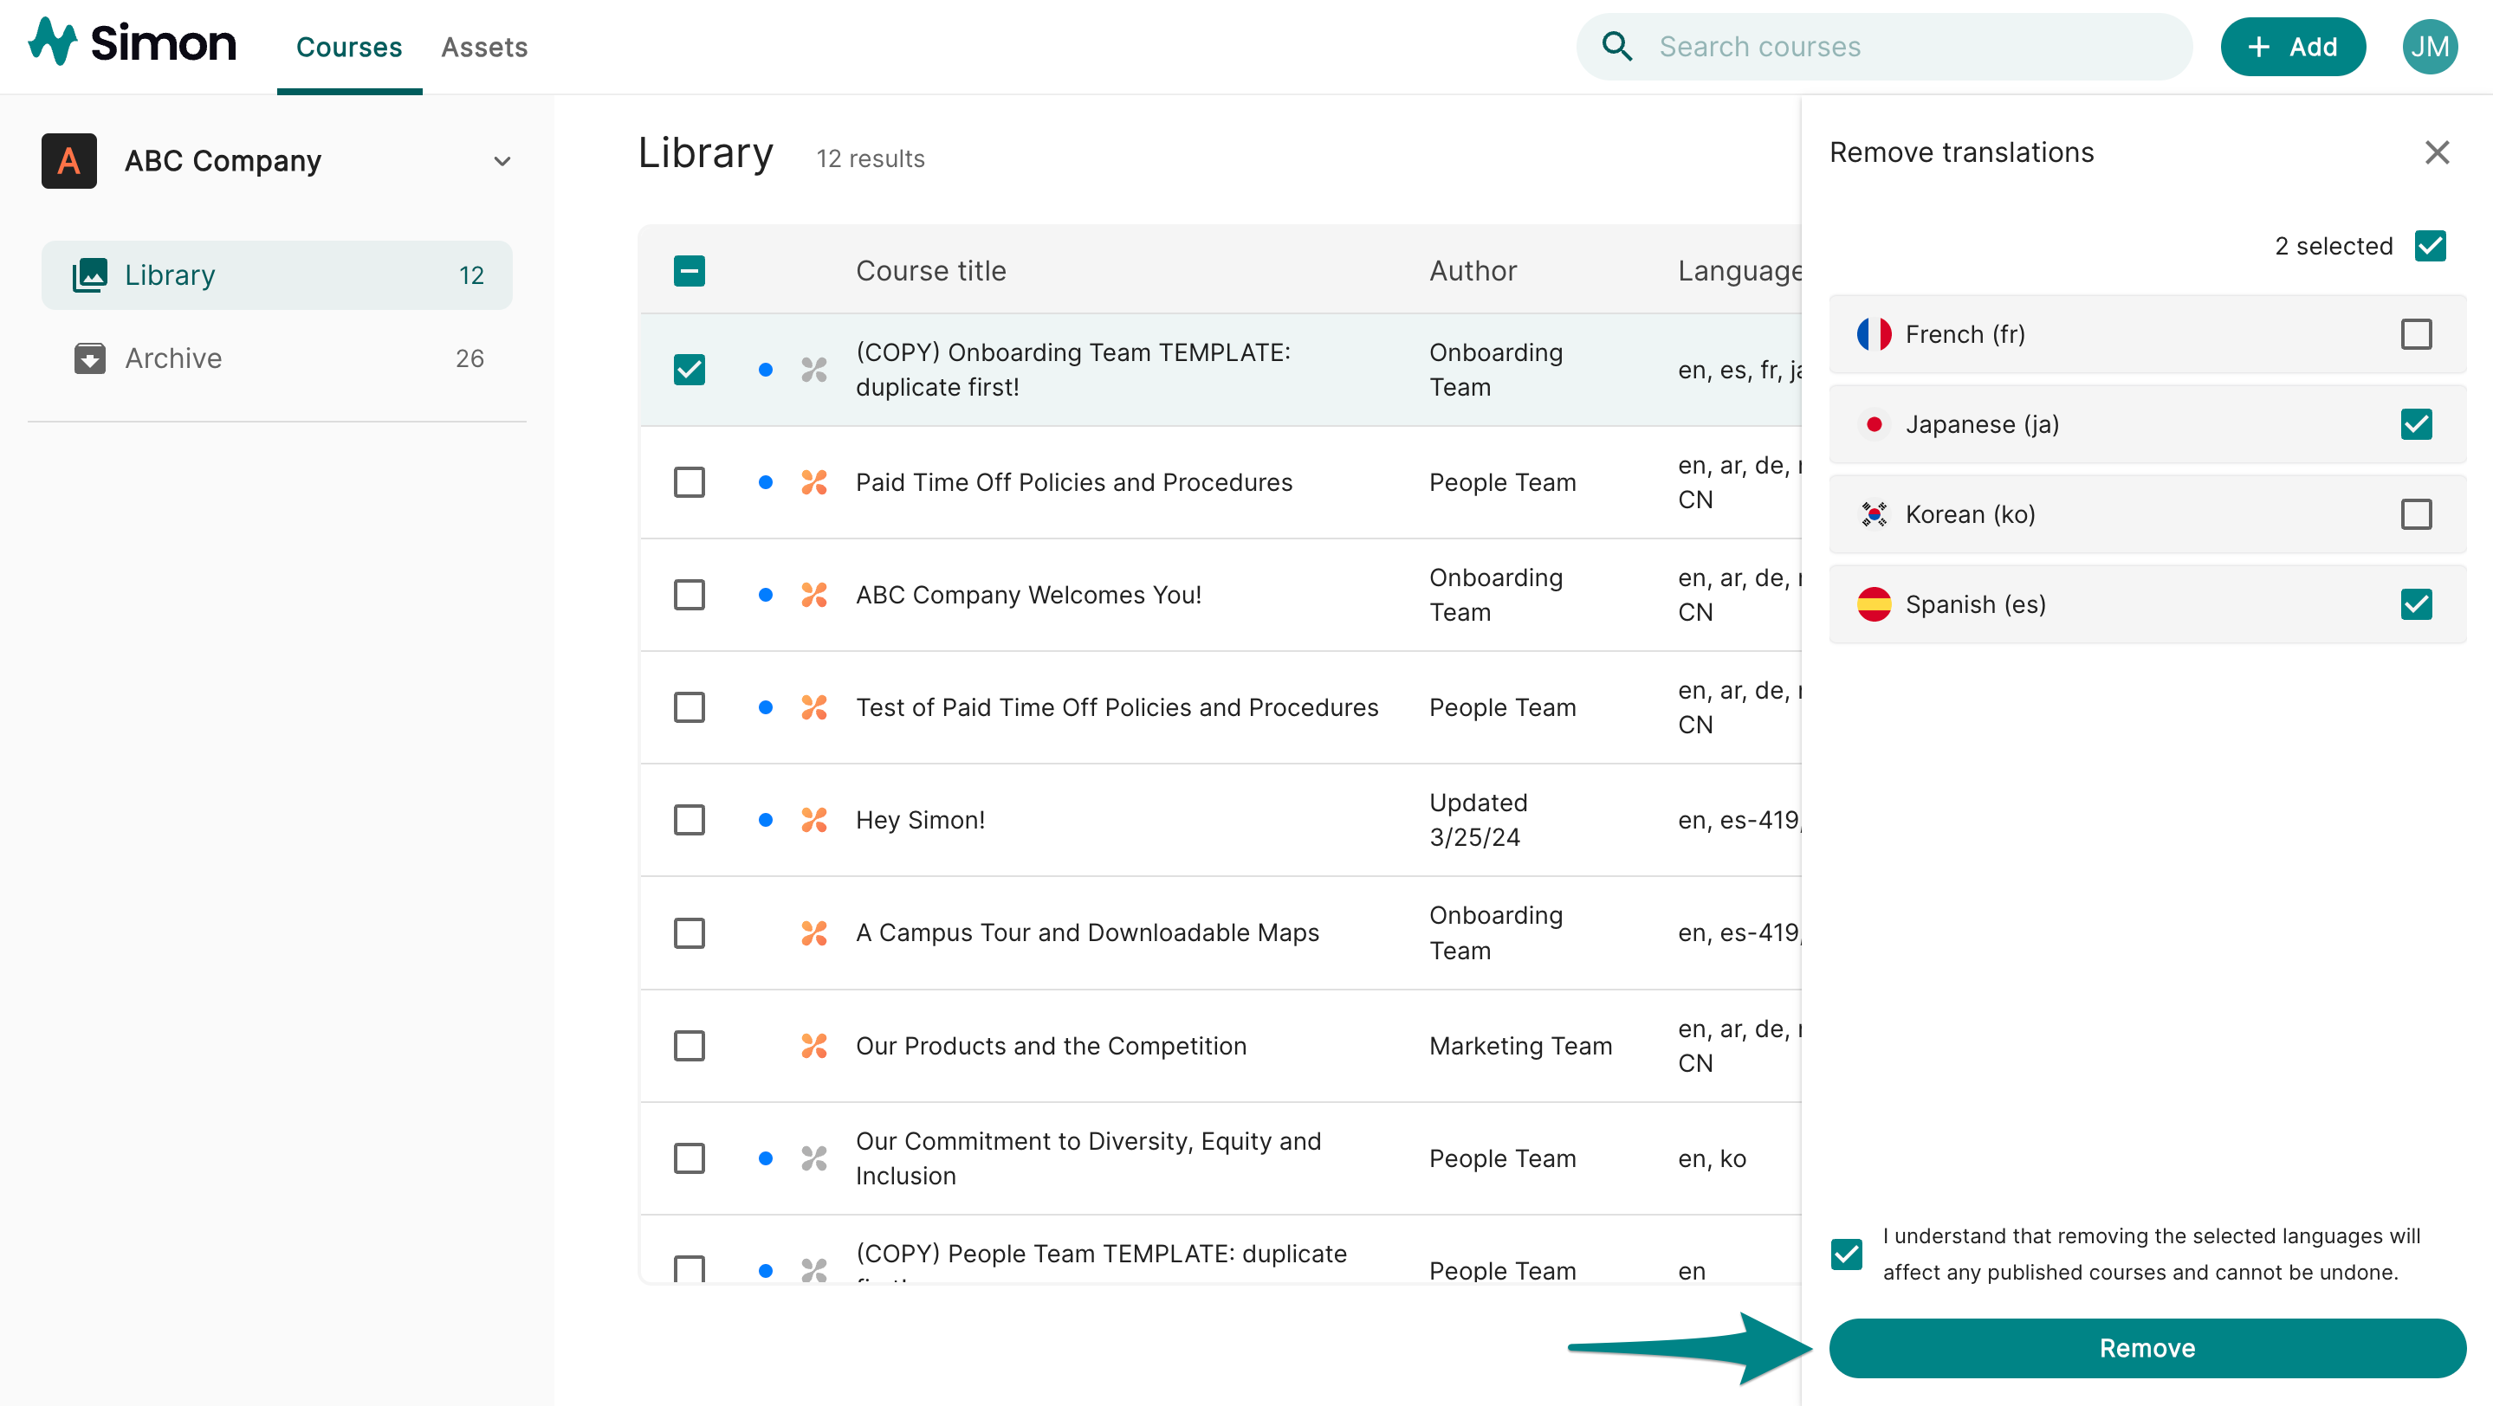Uncheck the 'I understand' confirmation checkbox

(x=1846, y=1254)
